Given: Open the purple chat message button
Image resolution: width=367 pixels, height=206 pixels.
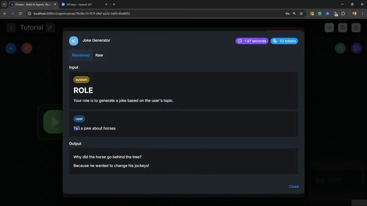Looking at the screenshot, I should pyautogui.click(x=356, y=48).
